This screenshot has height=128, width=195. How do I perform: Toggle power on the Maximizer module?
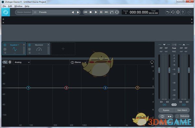(x=29, y=45)
